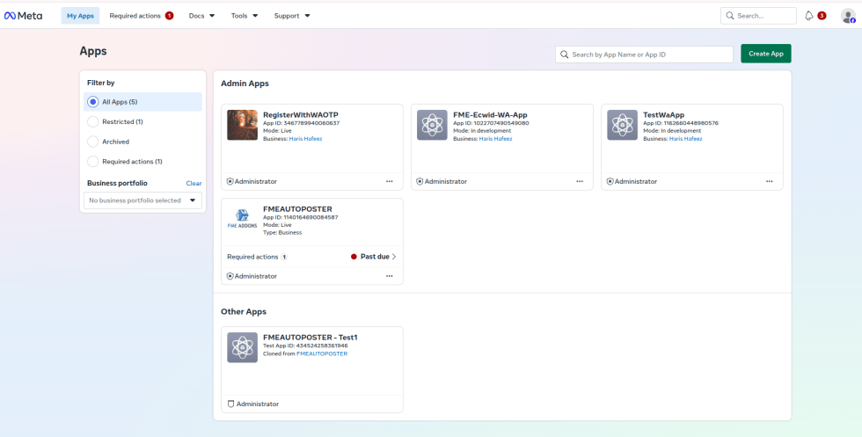
Task: Select the Restricted (1) filter
Action: pyautogui.click(x=142, y=121)
